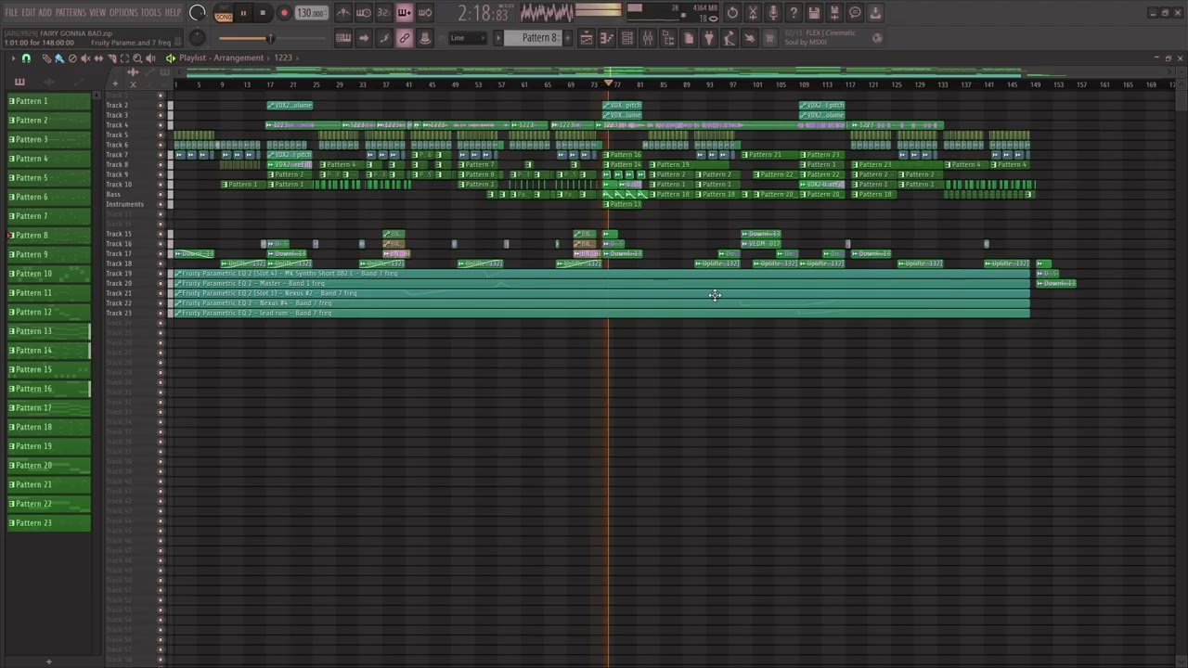Select the playlist Mute tool
1188x668 pixels.
(85, 58)
